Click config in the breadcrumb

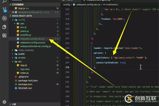coord(66,5)
